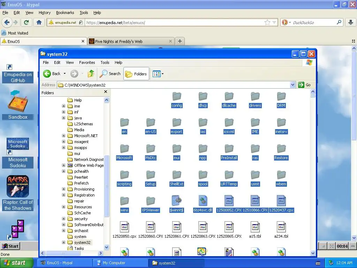Expand the java tree node
The width and height of the screenshot is (357, 268).
pyautogui.click(x=63, y=118)
